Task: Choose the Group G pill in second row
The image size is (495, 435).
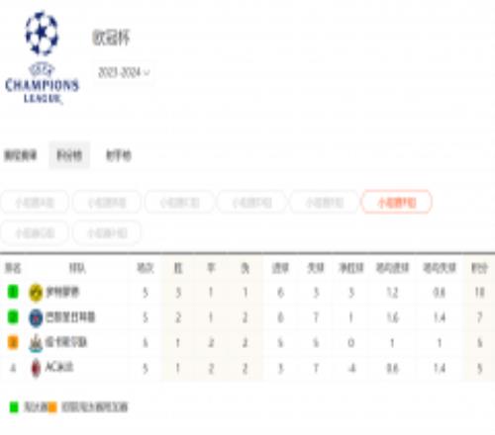Action: 35,233
